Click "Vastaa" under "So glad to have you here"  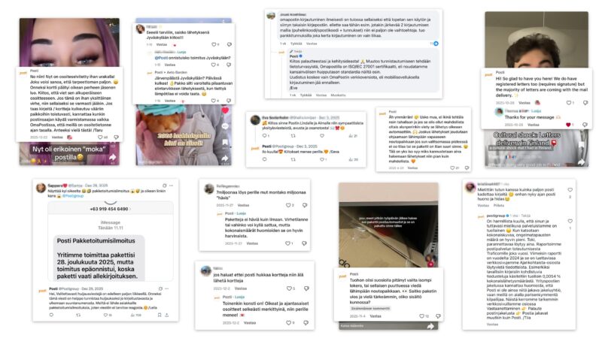(x=524, y=103)
